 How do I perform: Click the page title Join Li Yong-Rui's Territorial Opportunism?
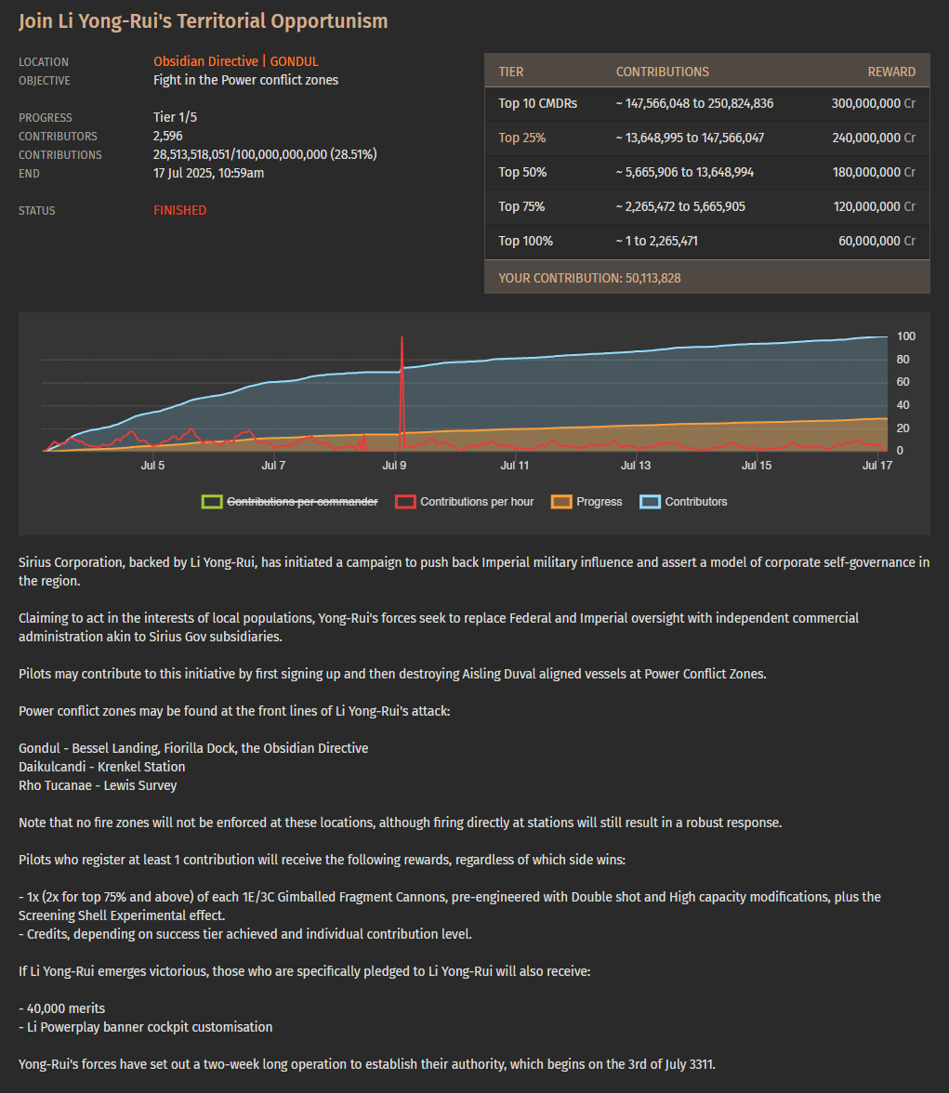point(203,20)
